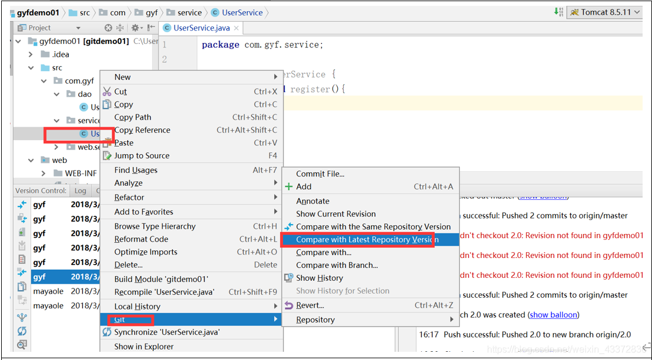Choose Copy Reference from context menu
Image resolution: width=652 pixels, height=360 pixels.
click(191, 130)
